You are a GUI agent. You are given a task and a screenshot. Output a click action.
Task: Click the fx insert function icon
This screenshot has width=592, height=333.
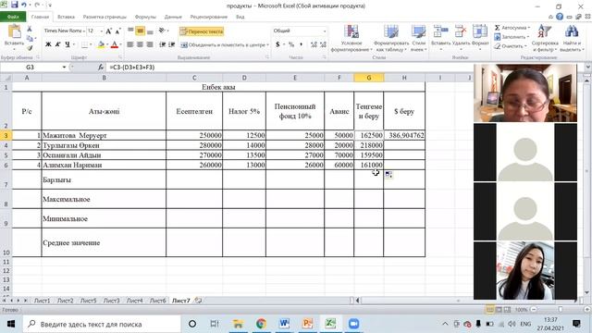point(101,68)
